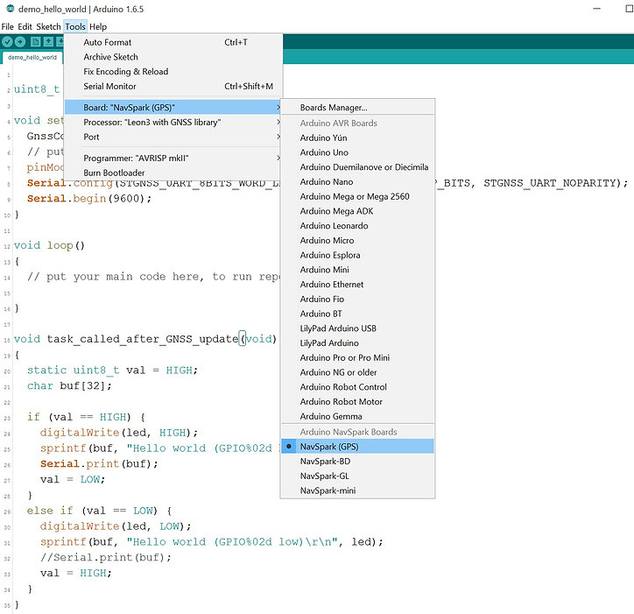The width and height of the screenshot is (634, 614).
Task: Click the "Serial.begin(9600);" code line
Action: pyautogui.click(x=89, y=199)
